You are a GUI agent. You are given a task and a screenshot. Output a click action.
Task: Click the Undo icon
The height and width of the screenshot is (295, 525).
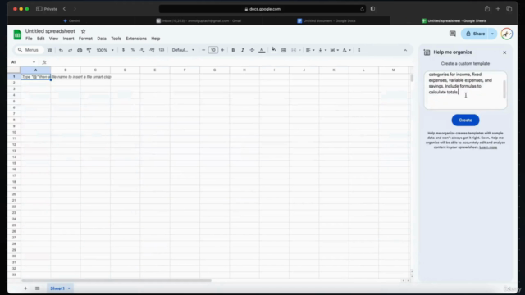pos(61,50)
